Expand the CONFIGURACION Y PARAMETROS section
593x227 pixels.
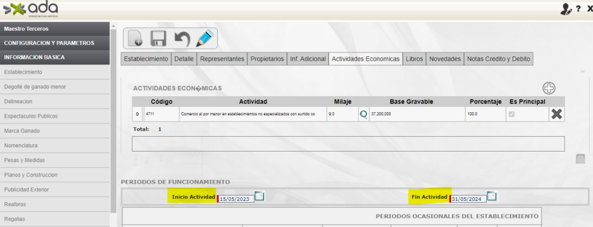55,43
